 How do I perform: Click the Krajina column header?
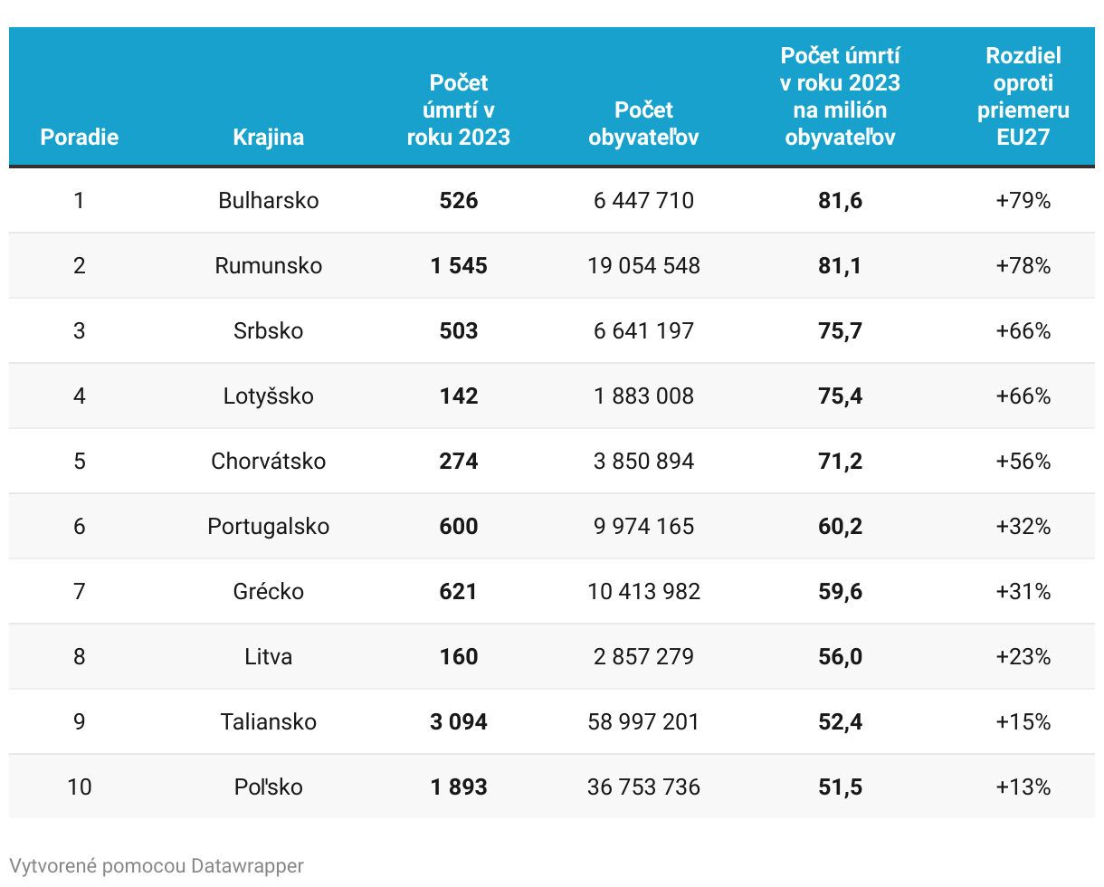pyautogui.click(x=268, y=138)
